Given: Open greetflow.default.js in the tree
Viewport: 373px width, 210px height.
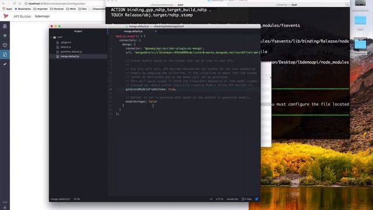Looking at the screenshot, I should (71, 52).
